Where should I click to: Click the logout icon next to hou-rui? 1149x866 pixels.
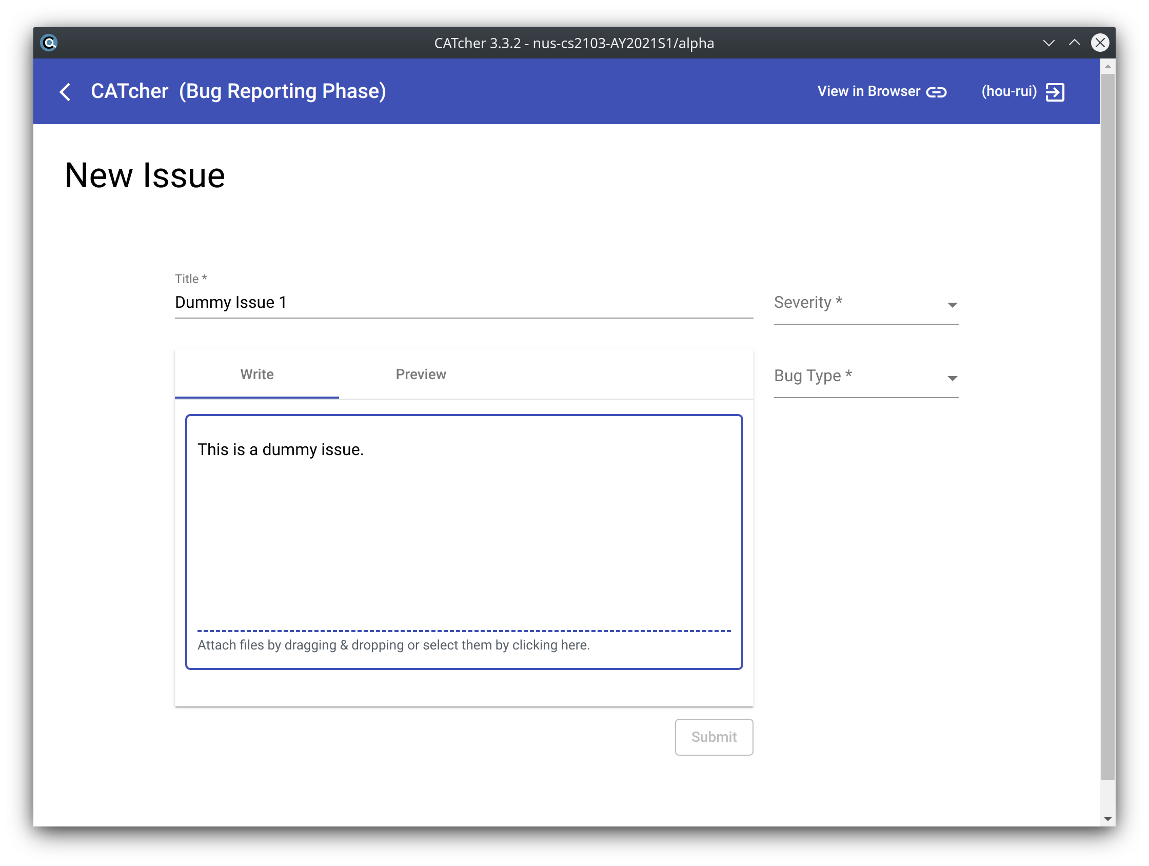pyautogui.click(x=1055, y=92)
